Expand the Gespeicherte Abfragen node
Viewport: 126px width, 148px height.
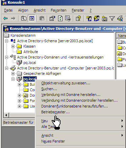(13, 73)
